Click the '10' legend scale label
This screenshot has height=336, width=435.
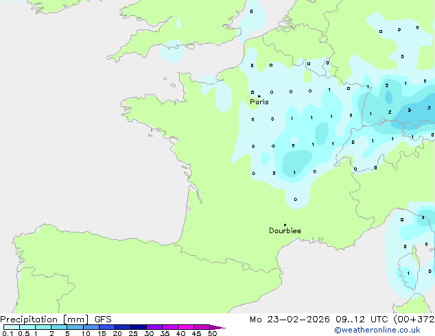tap(86, 333)
